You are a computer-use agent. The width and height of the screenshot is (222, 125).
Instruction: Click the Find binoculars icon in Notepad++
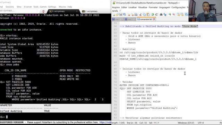coord(161,15)
